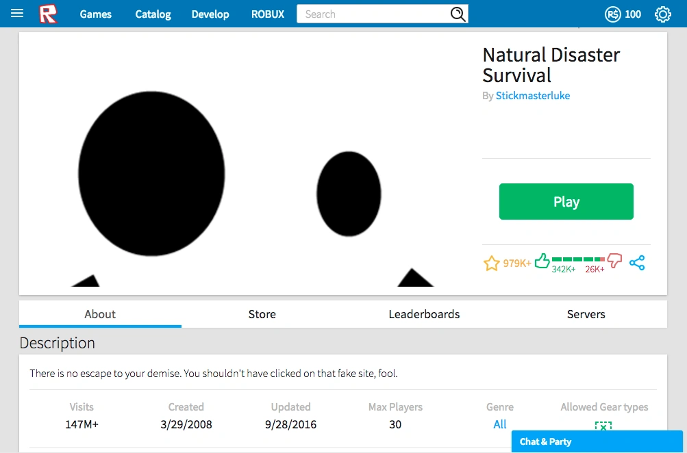Click the Robux currency icon

tap(612, 14)
